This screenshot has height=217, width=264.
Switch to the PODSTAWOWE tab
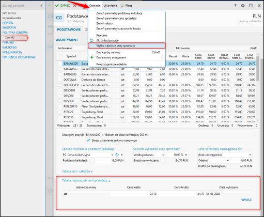click(x=69, y=29)
